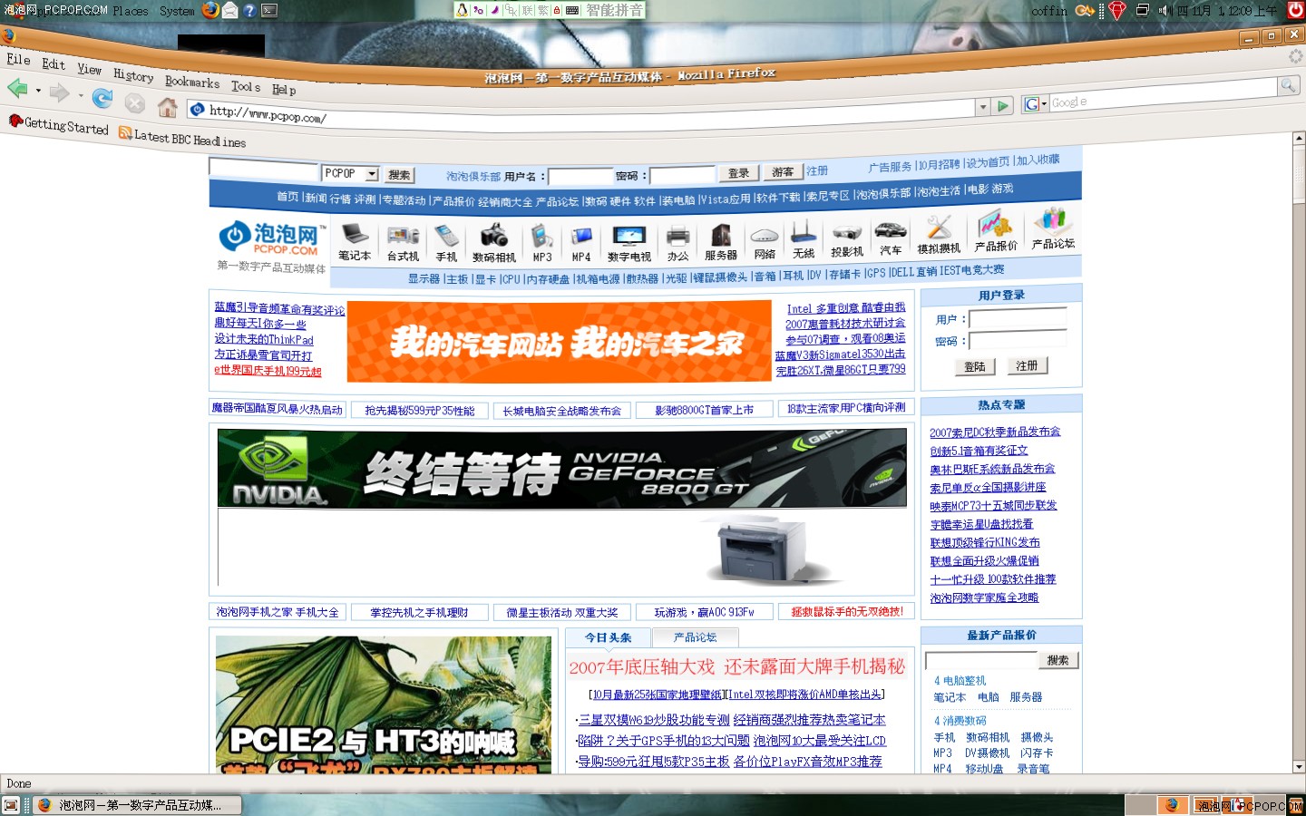Open the View menu
Image resolution: width=1306 pixels, height=816 pixels.
pos(89,69)
